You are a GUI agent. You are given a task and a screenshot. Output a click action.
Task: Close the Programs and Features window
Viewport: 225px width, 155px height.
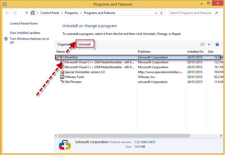218,3
